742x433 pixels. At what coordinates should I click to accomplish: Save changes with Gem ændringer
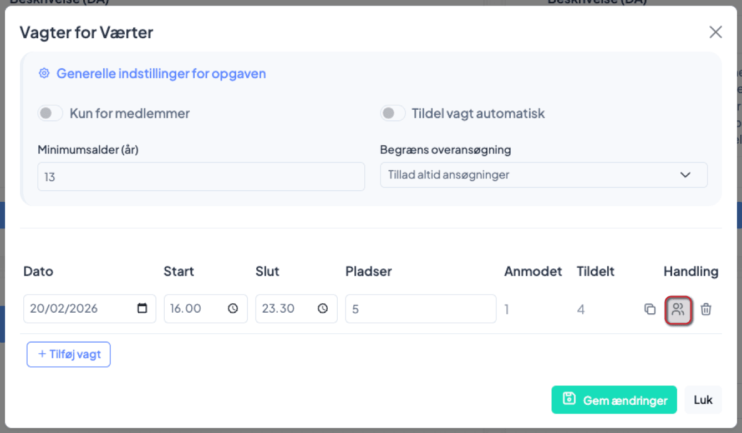coord(614,399)
